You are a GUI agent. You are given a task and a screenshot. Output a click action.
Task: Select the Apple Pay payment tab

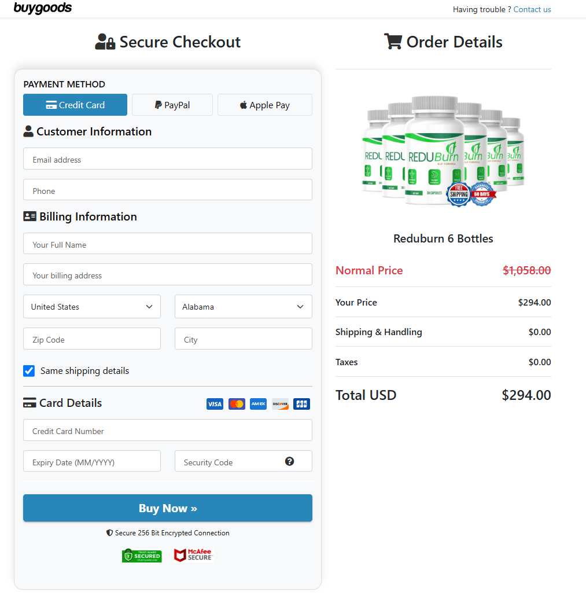click(264, 105)
